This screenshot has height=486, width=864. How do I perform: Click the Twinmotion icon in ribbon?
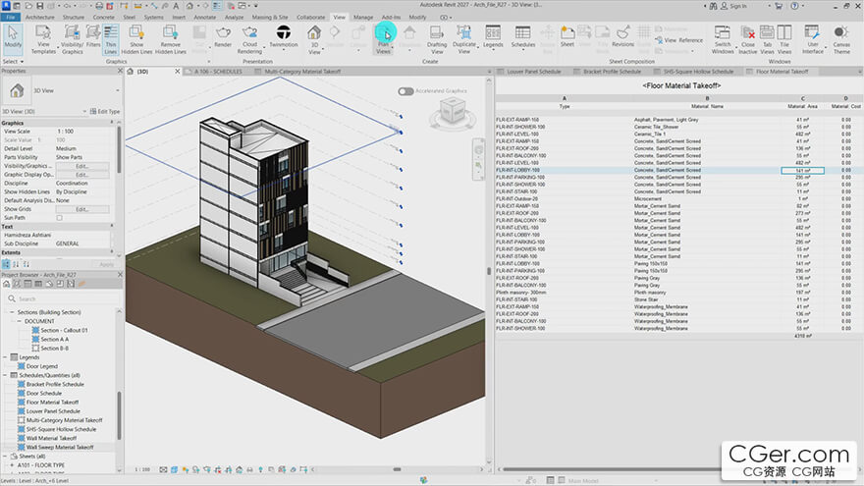click(x=283, y=36)
